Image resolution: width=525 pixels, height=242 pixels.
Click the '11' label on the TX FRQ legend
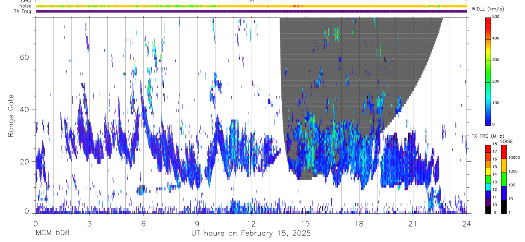coord(495,198)
